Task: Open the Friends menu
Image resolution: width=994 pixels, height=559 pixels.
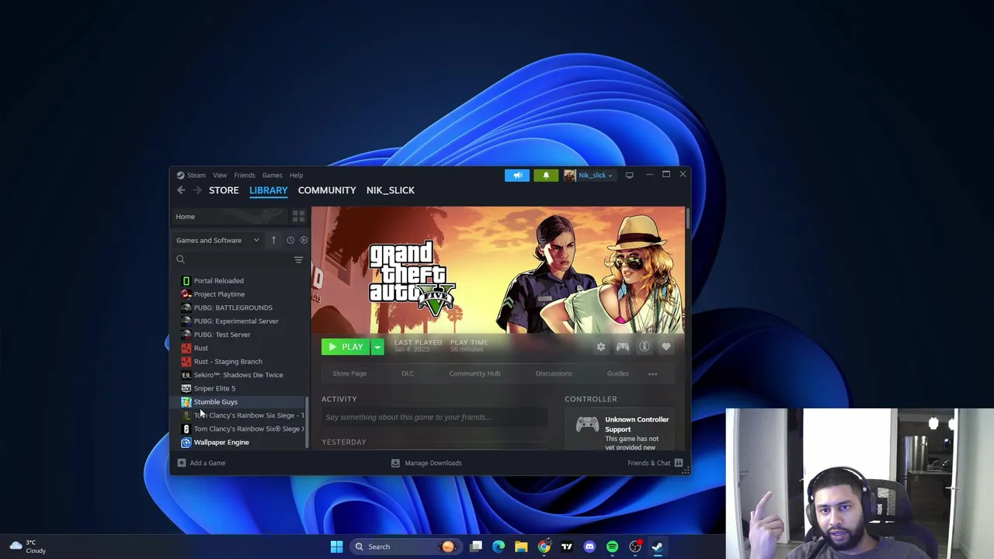Action: 245,175
